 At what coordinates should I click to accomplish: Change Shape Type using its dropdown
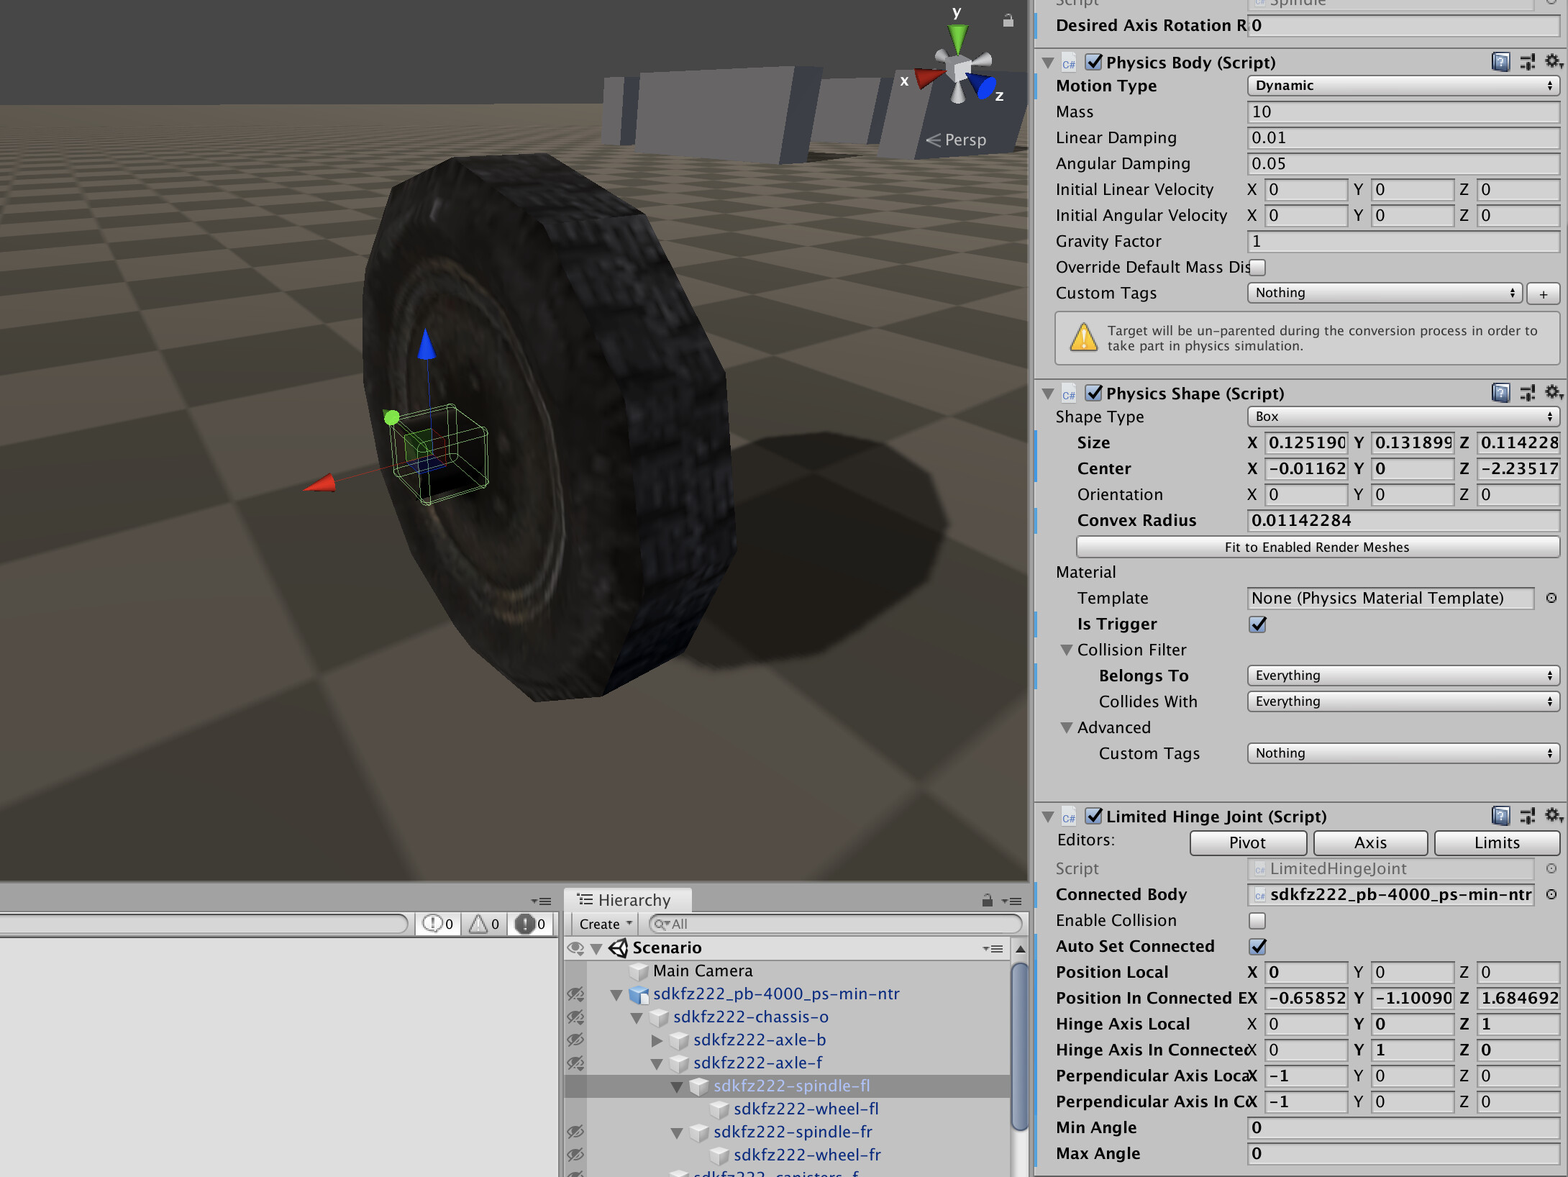point(1401,417)
